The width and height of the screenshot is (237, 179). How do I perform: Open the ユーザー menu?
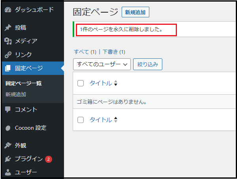point(33,172)
